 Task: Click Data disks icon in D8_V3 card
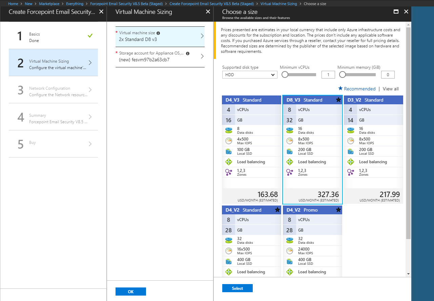pos(289,130)
